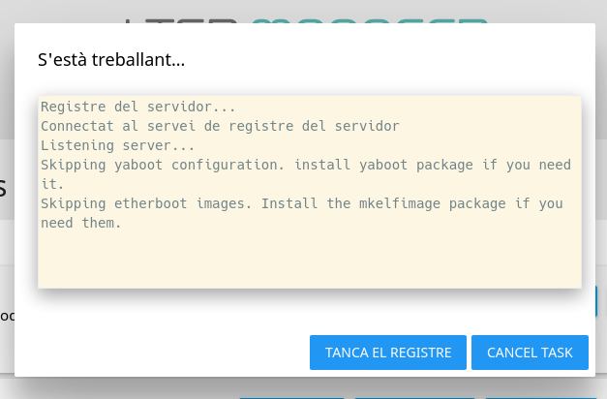Click the word 'Connectat' in the log

76,126
